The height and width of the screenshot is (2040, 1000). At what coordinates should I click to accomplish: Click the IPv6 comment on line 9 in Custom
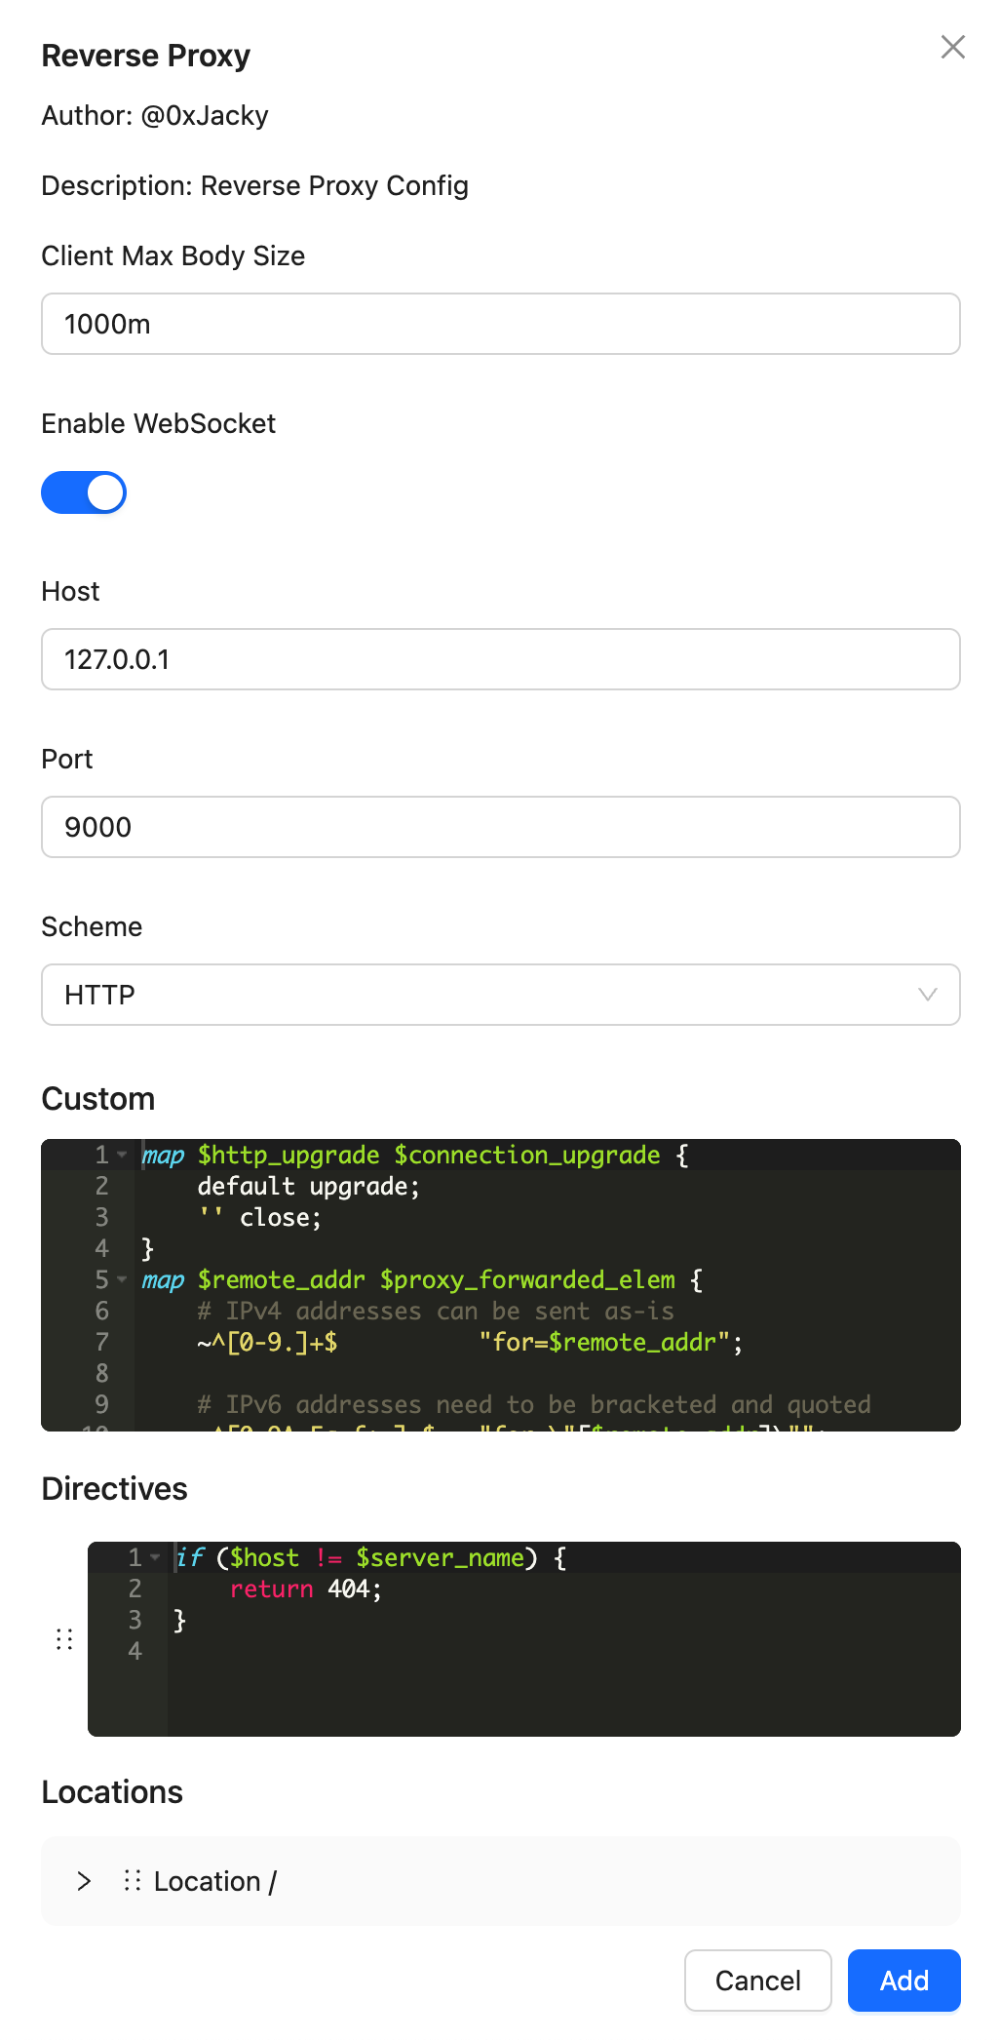[x=533, y=1405]
